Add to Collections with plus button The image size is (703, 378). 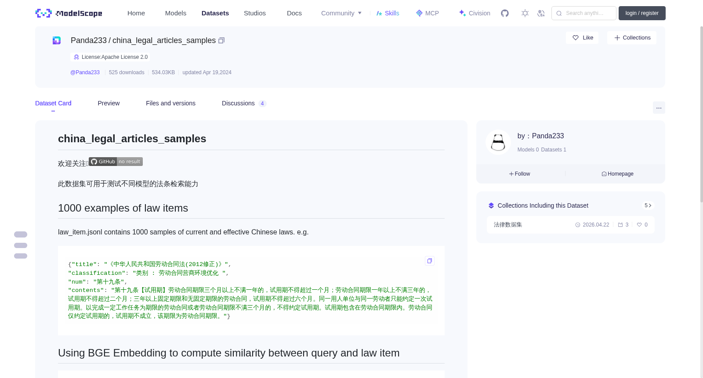point(632,38)
